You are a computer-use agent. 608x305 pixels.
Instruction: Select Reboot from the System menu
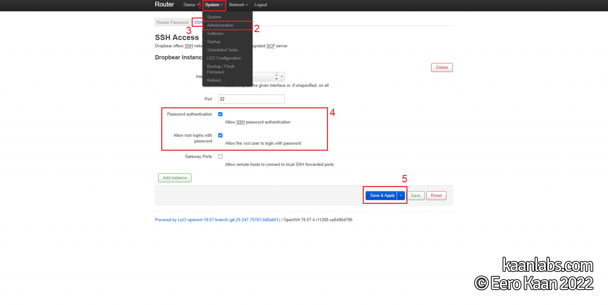[214, 80]
